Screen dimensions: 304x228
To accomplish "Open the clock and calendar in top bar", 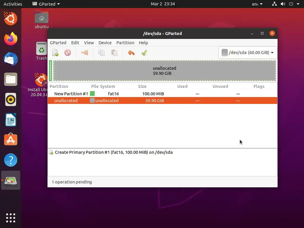I will pos(163,4).
